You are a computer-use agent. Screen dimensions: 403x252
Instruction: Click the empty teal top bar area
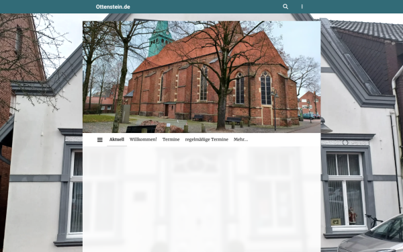pos(206,7)
